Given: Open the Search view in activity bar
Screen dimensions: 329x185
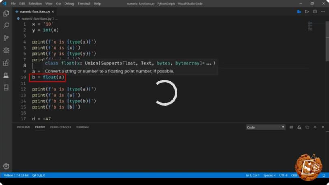Looking at the screenshot, I should [x=6, y=26].
